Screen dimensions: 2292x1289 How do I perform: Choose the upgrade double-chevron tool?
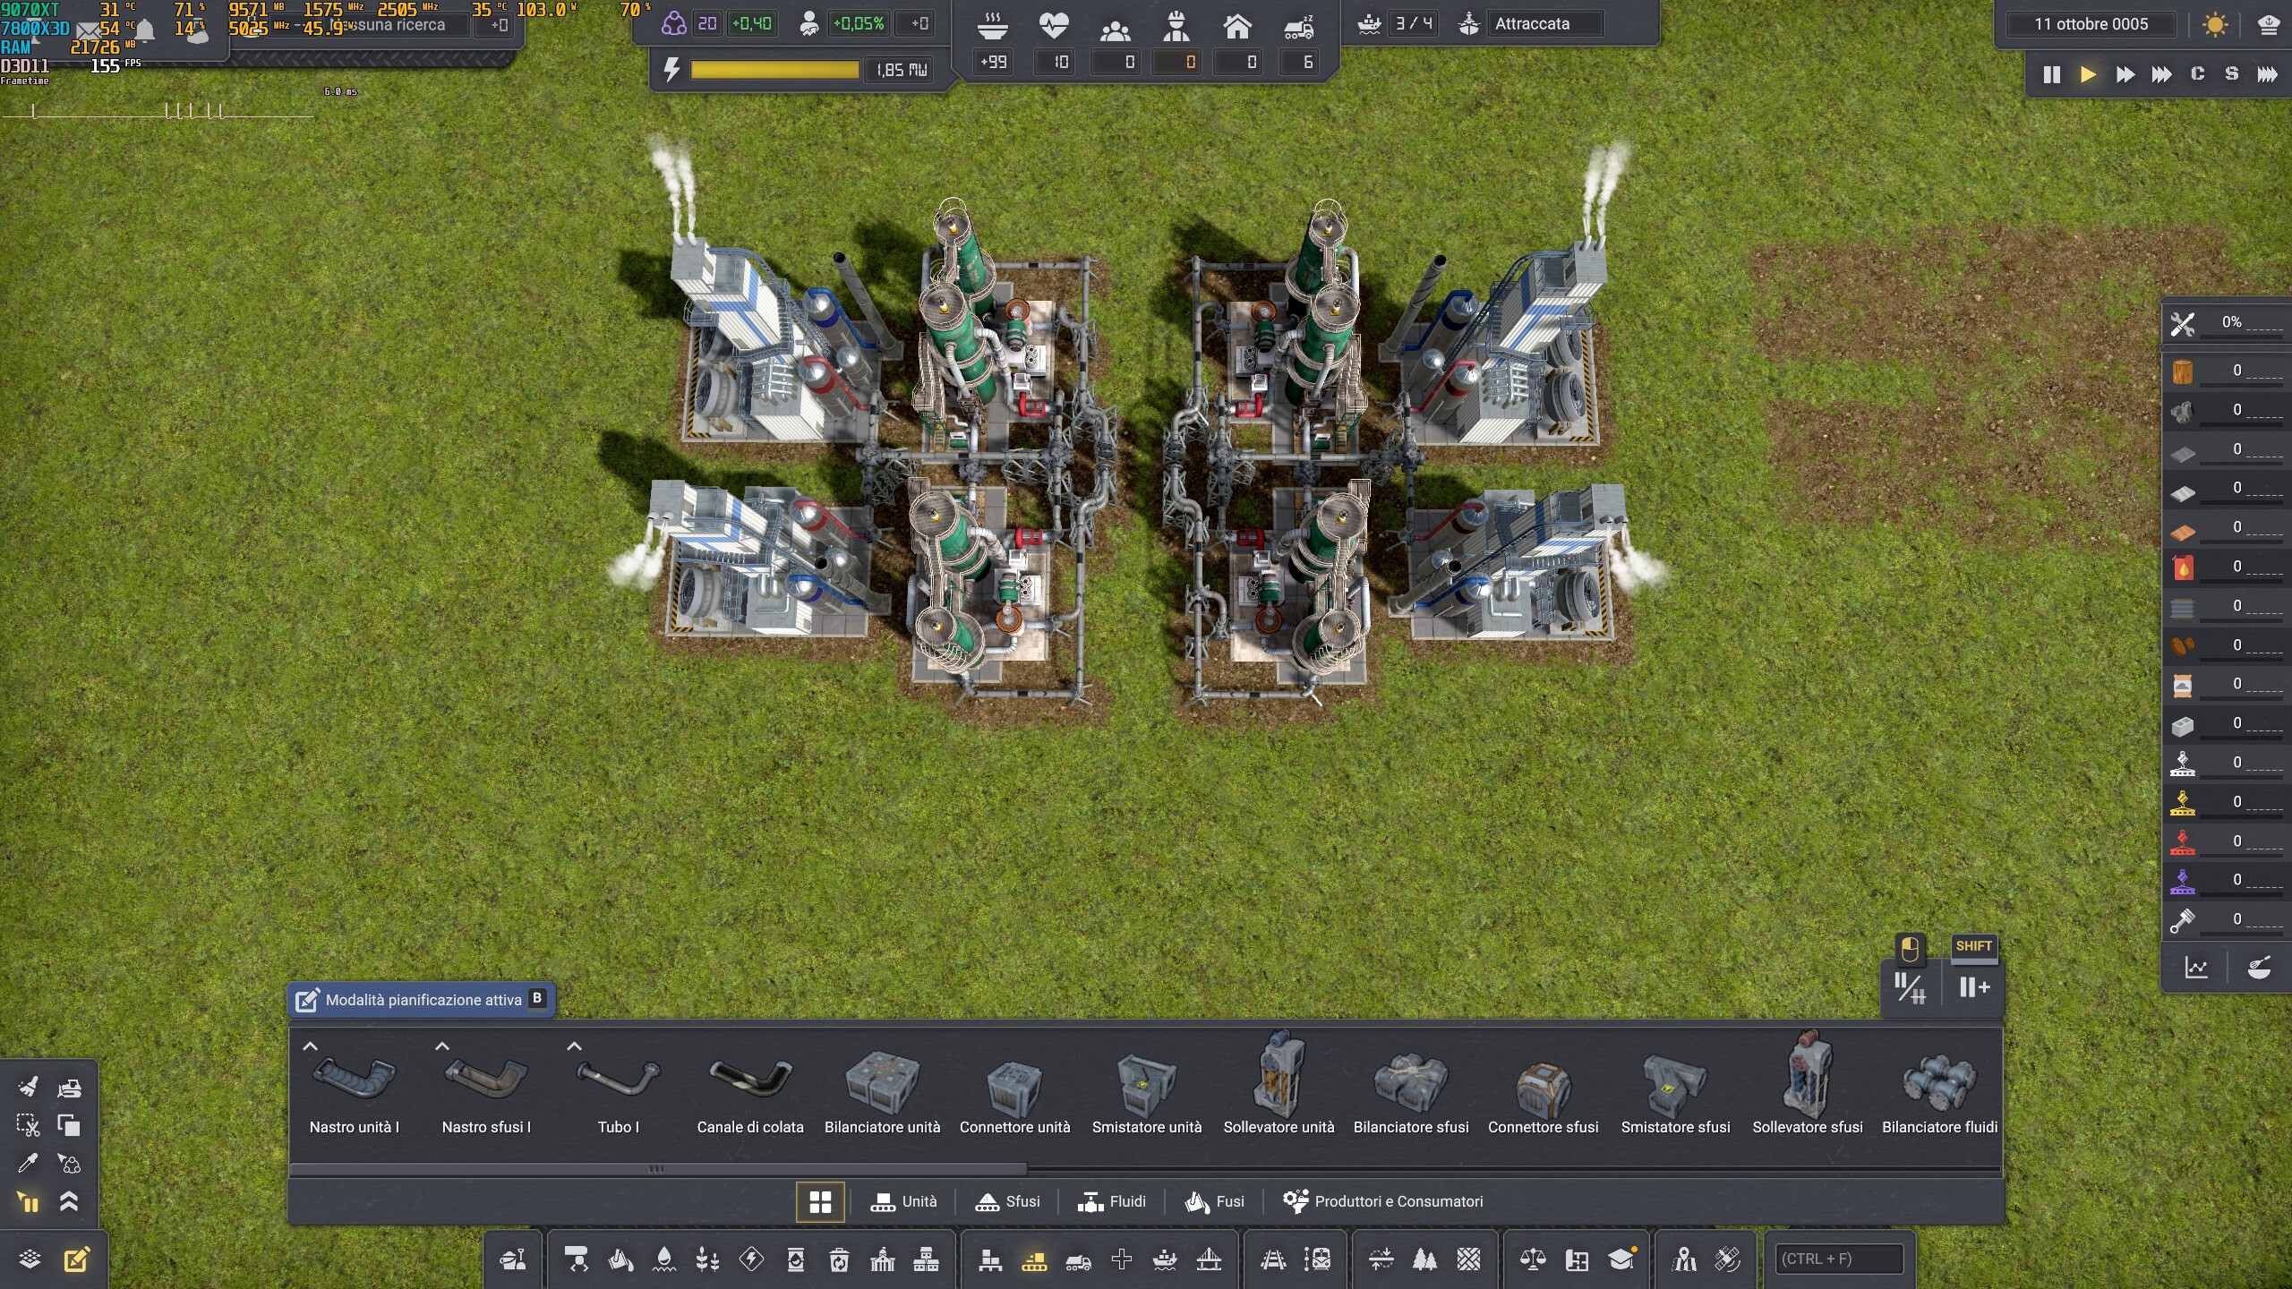69,1201
